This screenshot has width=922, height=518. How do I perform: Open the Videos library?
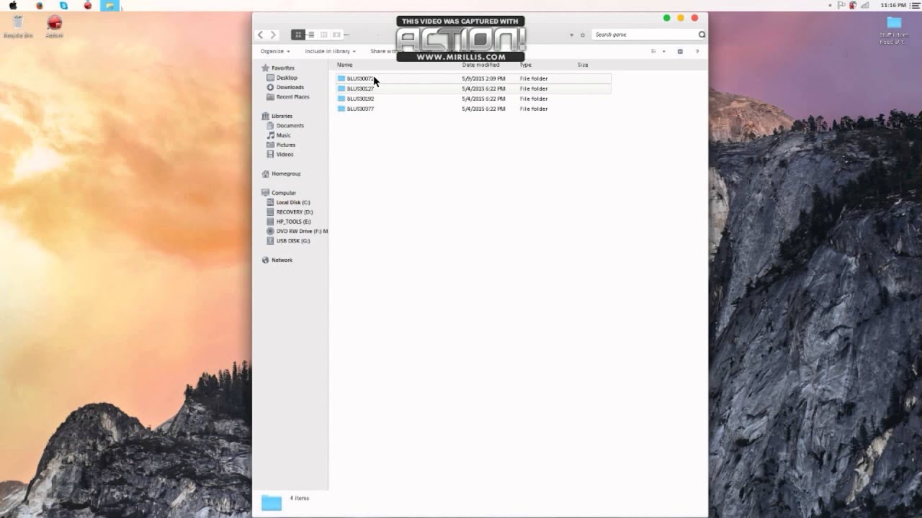pos(285,154)
